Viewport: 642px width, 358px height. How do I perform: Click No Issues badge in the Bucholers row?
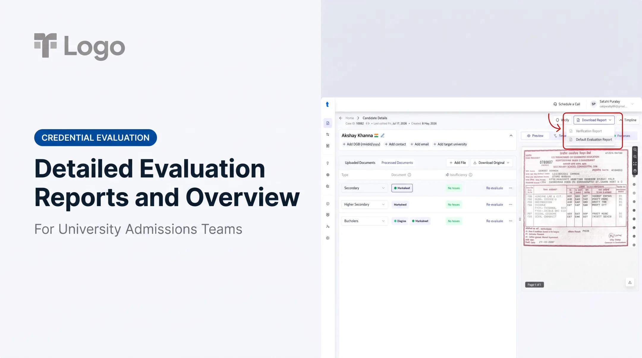454,221
